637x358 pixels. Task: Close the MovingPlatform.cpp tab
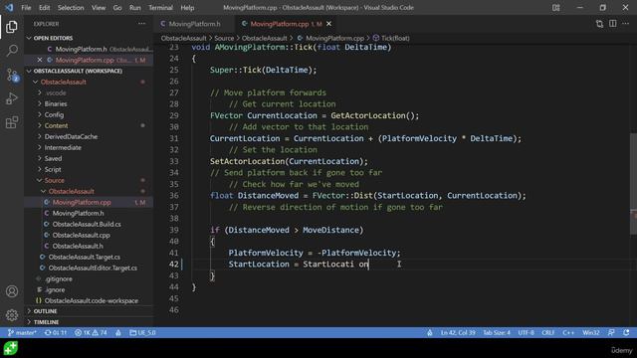[329, 24]
